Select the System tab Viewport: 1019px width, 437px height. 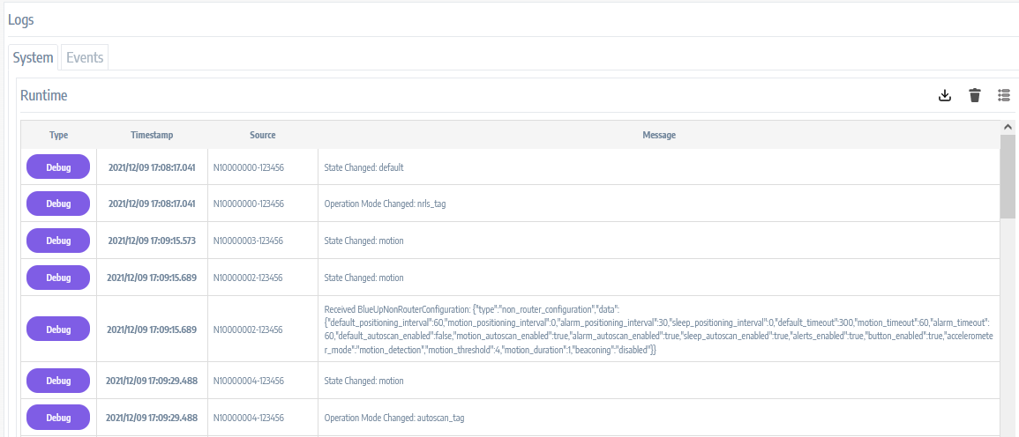[x=34, y=57]
